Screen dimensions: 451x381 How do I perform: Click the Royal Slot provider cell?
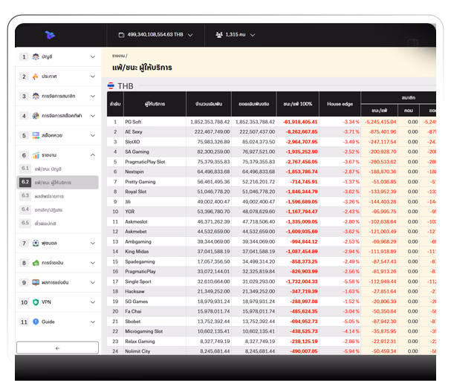coord(155,192)
